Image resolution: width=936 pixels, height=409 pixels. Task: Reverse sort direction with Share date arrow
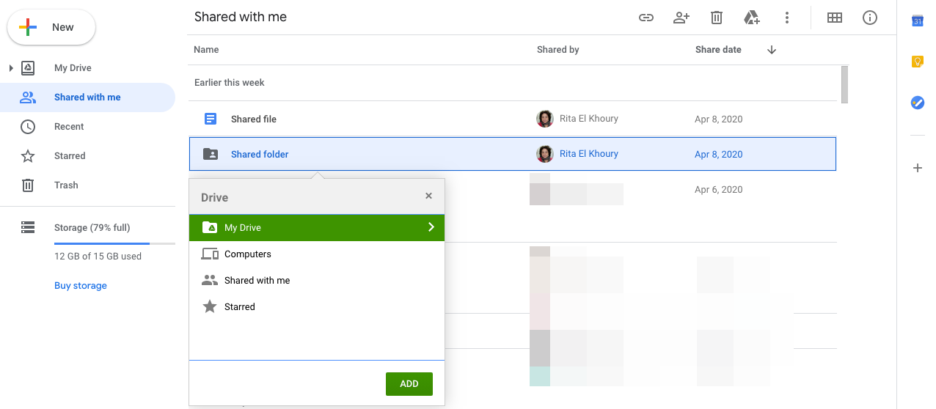click(x=771, y=50)
